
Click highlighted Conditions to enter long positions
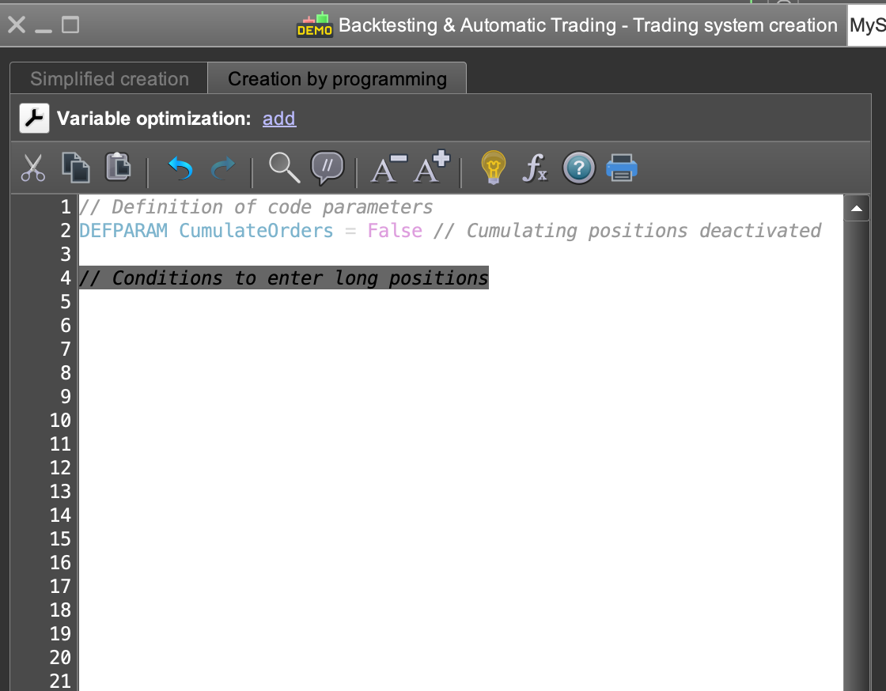(284, 278)
